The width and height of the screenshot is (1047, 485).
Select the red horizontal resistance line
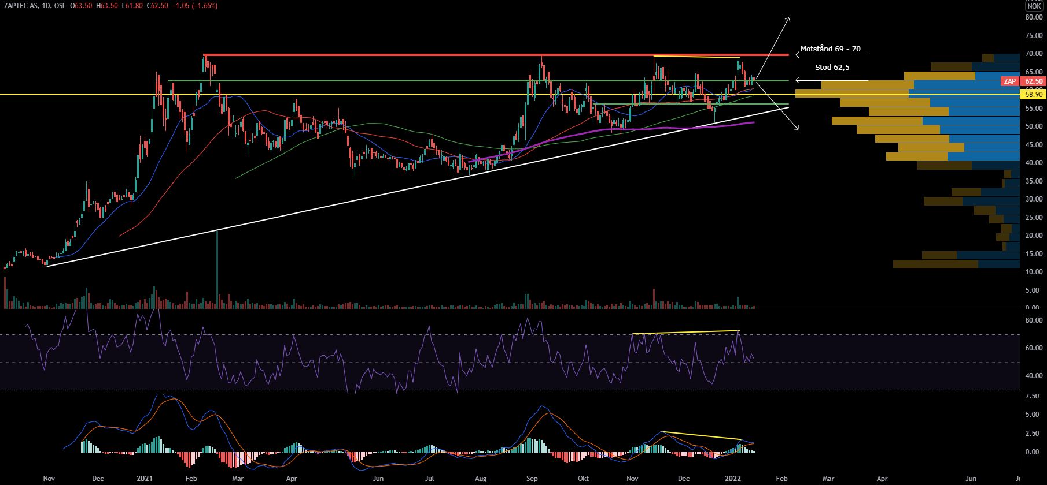(463, 55)
